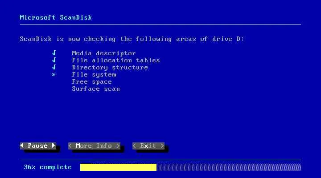Select the 'Directory structure' text

coord(110,68)
